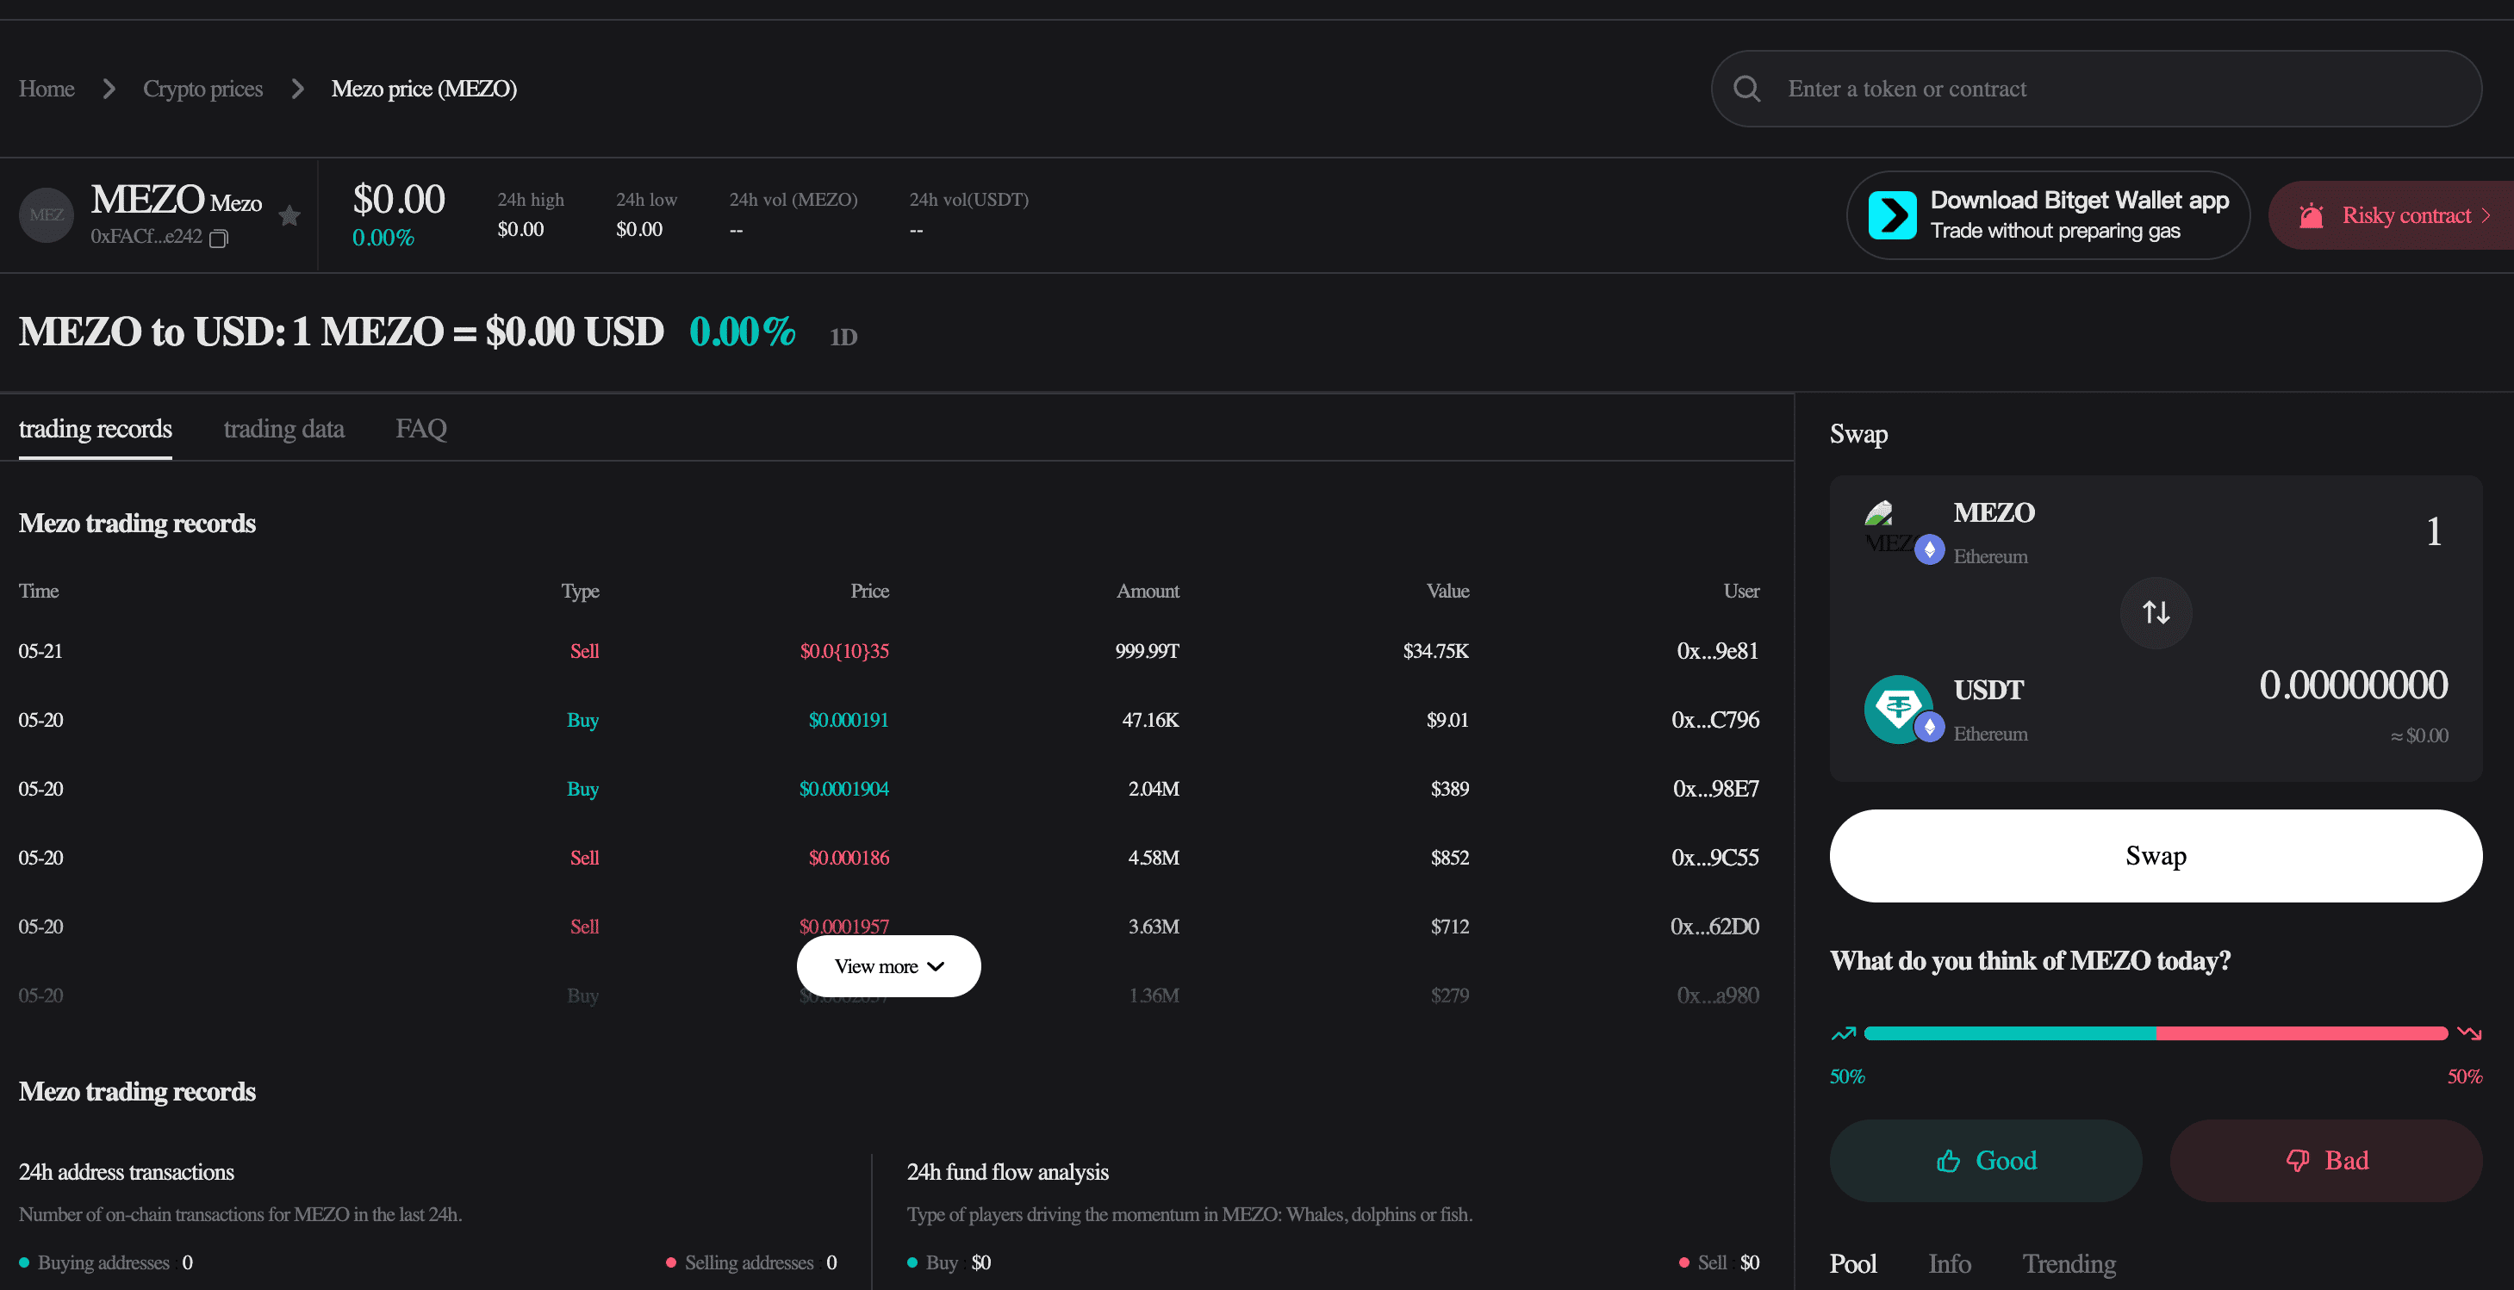Click the Buying addresses legend

[105, 1262]
